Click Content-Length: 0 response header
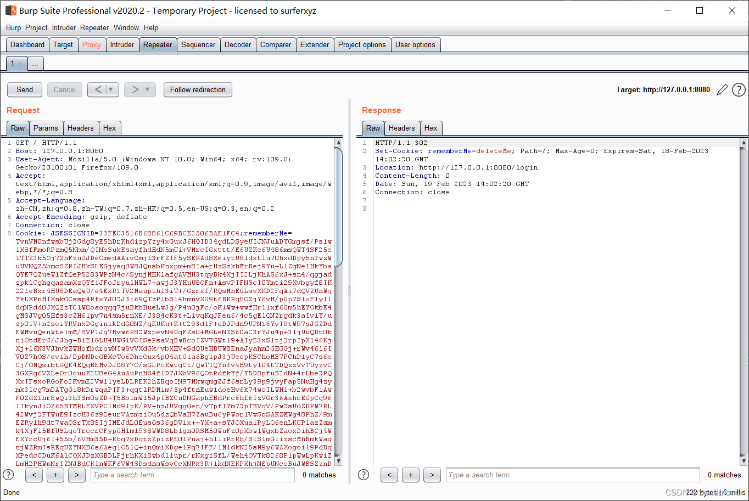 412,176
